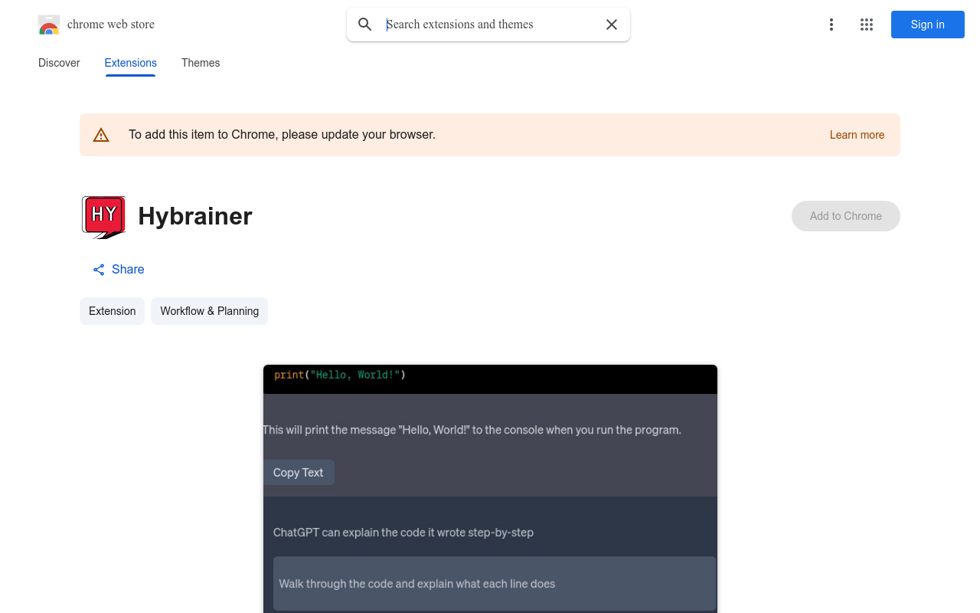Image resolution: width=980 pixels, height=613 pixels.
Task: Open the three-dot more options menu
Action: pyautogui.click(x=831, y=25)
